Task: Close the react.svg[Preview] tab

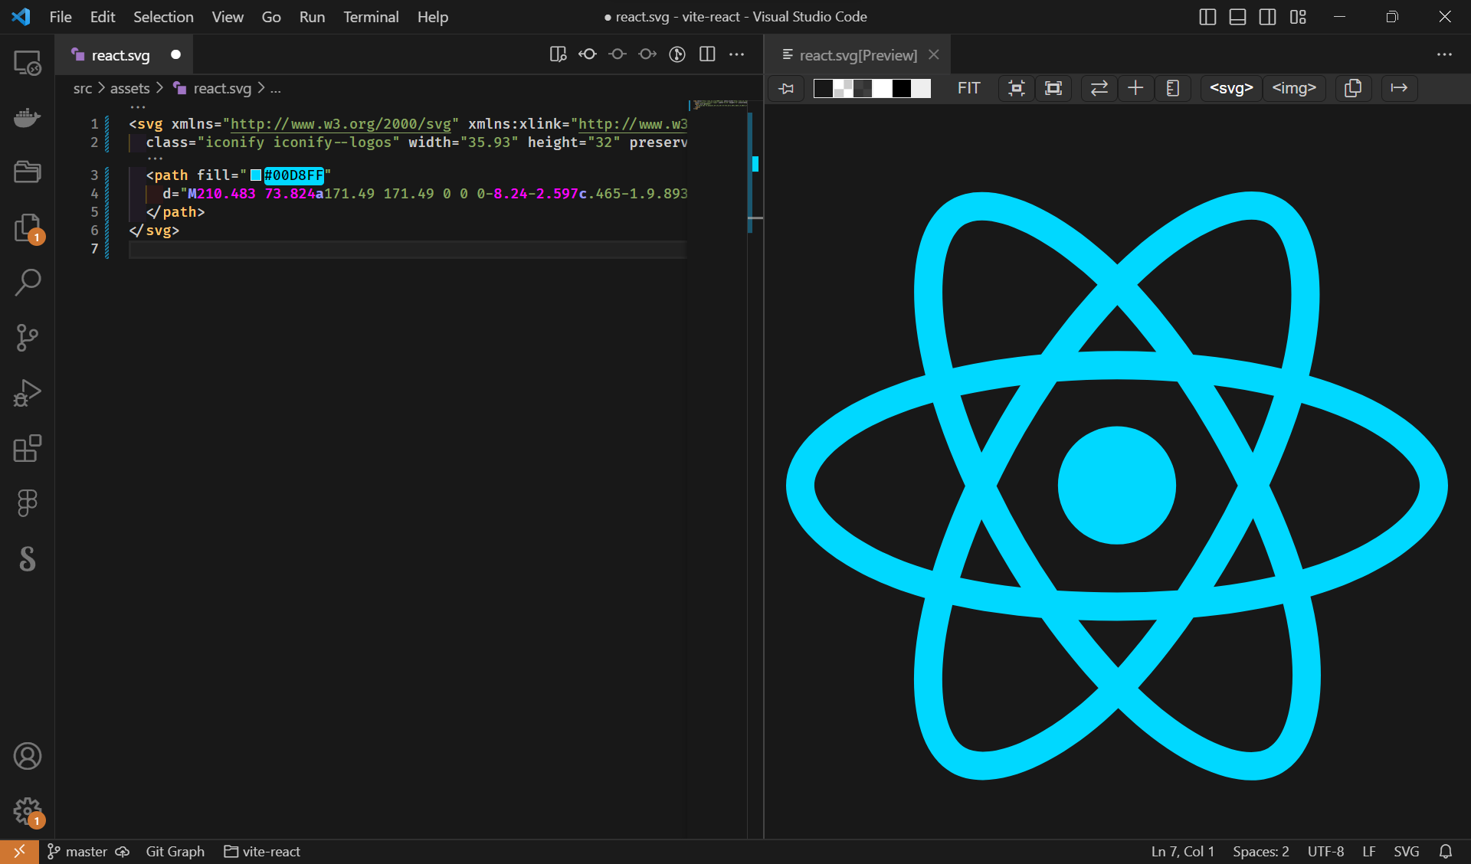Action: [934, 54]
